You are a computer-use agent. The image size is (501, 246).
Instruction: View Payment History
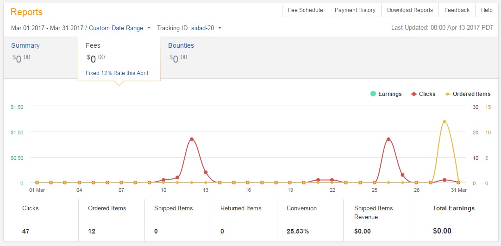tap(355, 10)
